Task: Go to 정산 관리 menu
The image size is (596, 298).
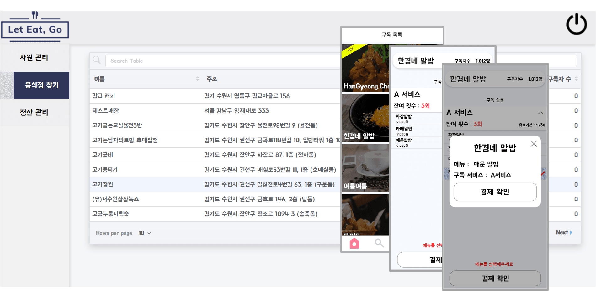Action: (34, 112)
